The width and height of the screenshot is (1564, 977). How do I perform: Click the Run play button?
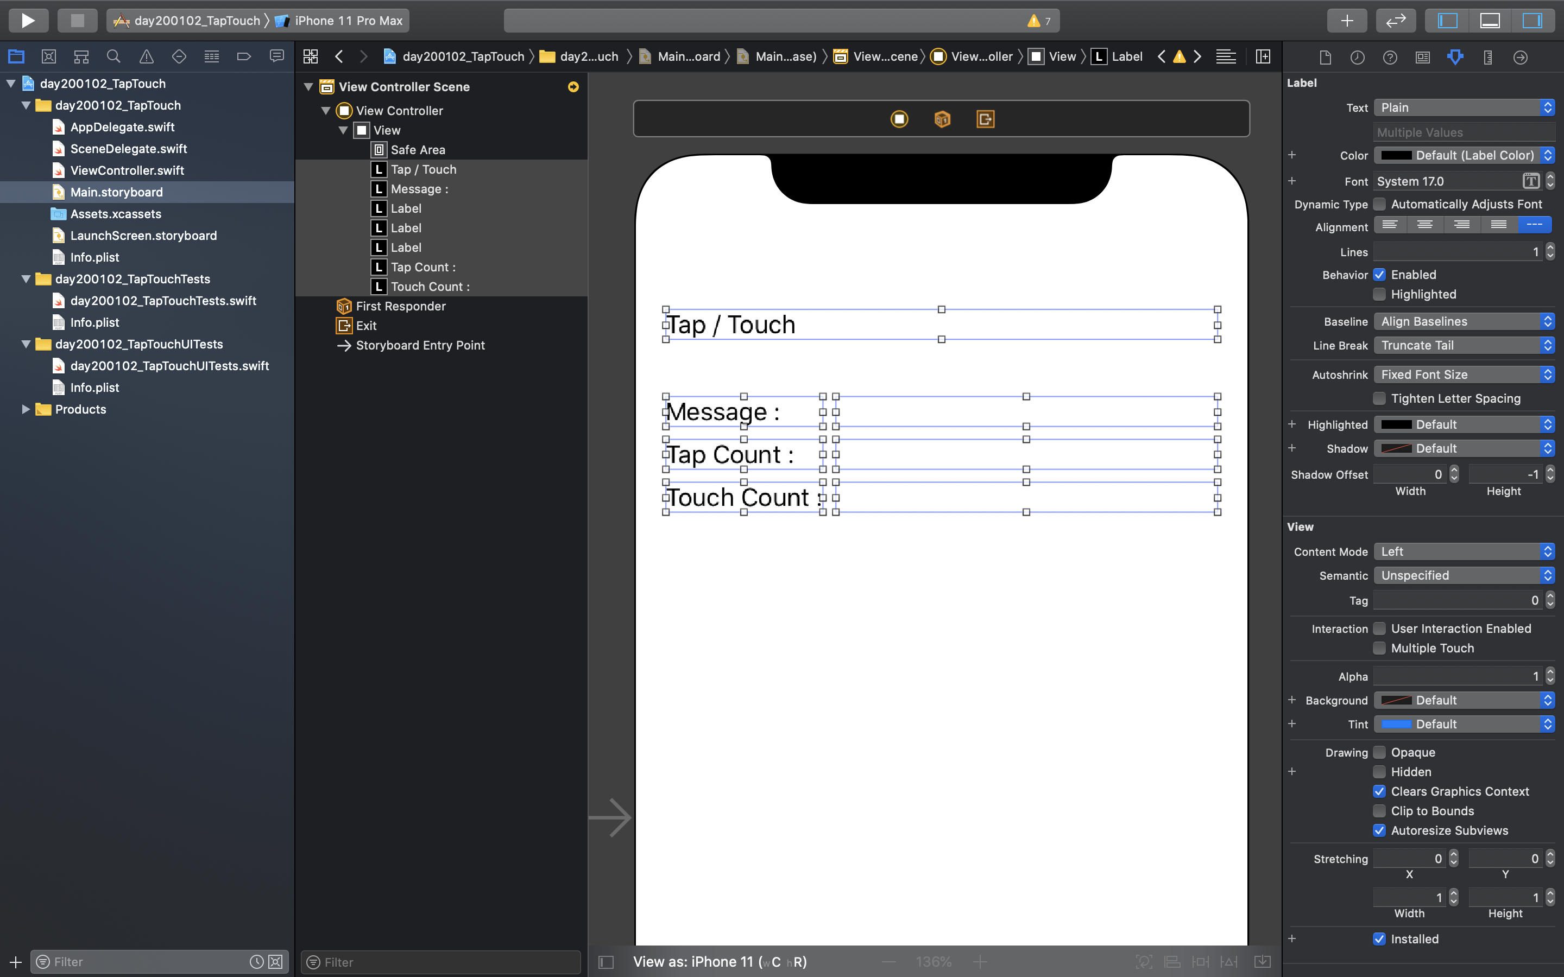tap(28, 21)
